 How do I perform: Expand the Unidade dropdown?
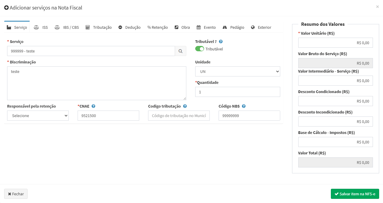click(x=238, y=71)
